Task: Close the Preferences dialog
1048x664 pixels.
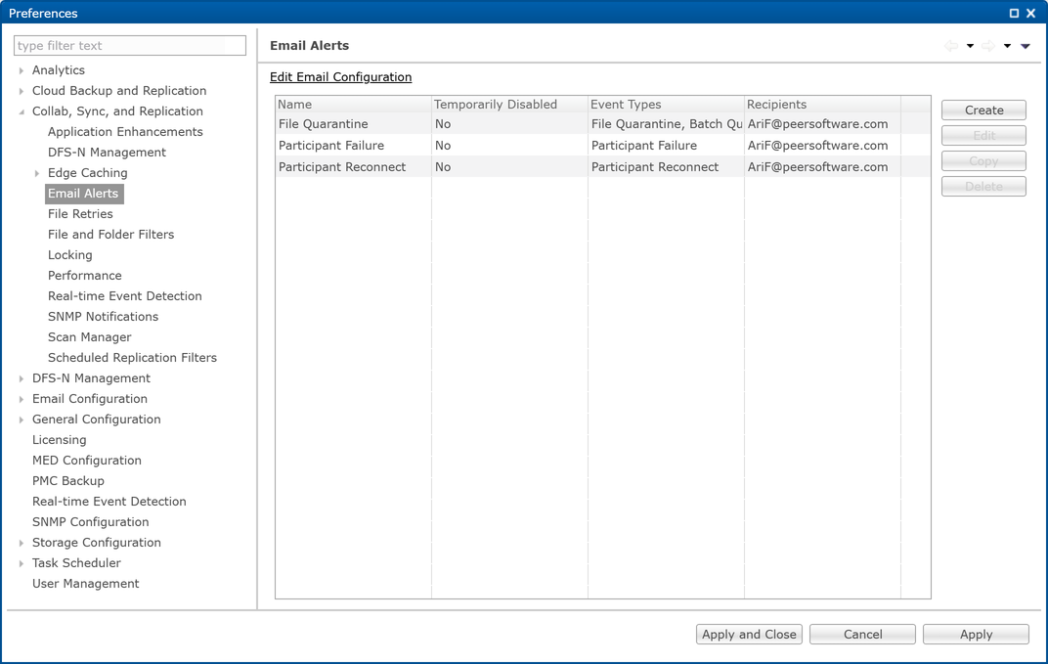Action: (x=1031, y=13)
